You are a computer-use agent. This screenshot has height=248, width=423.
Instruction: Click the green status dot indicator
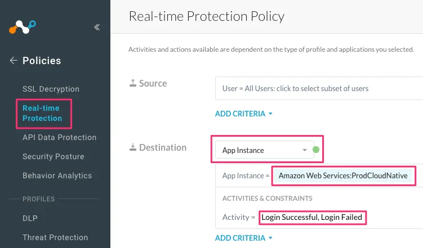point(315,150)
